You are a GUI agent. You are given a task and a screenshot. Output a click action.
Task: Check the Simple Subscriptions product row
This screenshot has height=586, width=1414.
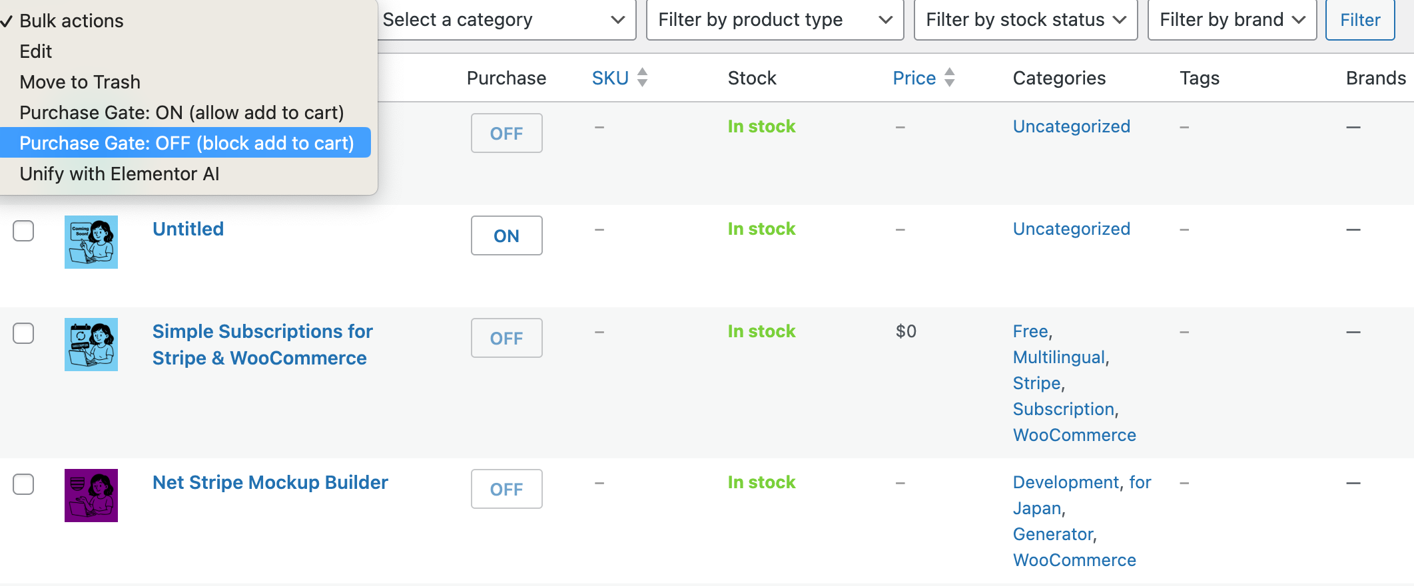click(x=23, y=333)
